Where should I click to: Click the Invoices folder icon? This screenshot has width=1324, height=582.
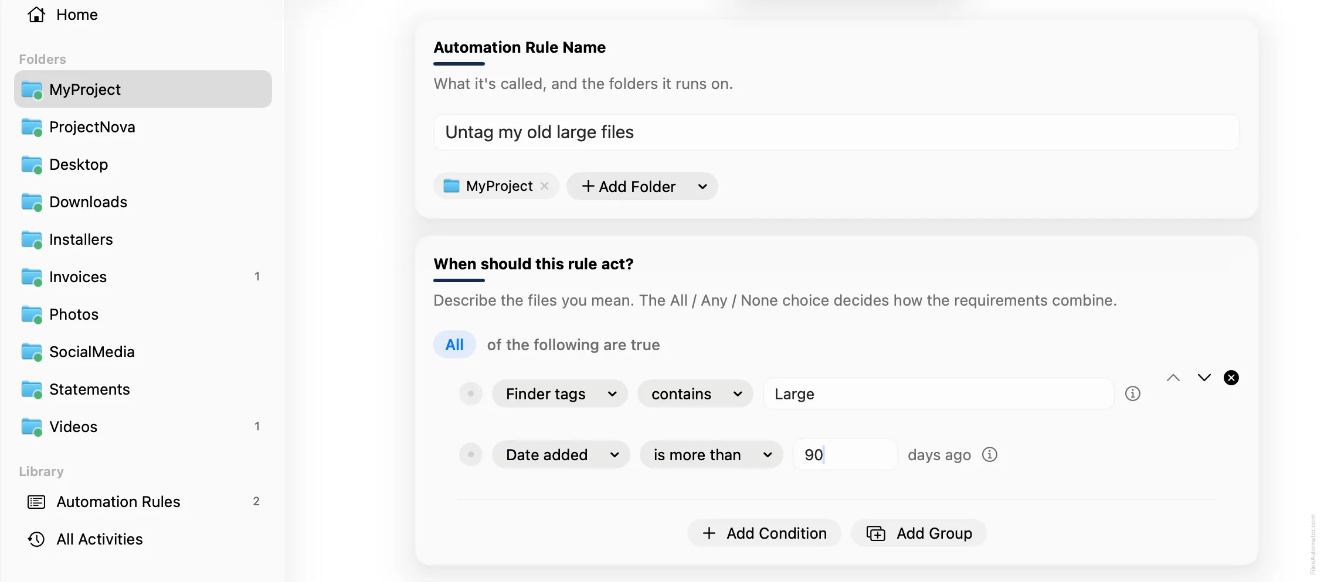(x=32, y=277)
